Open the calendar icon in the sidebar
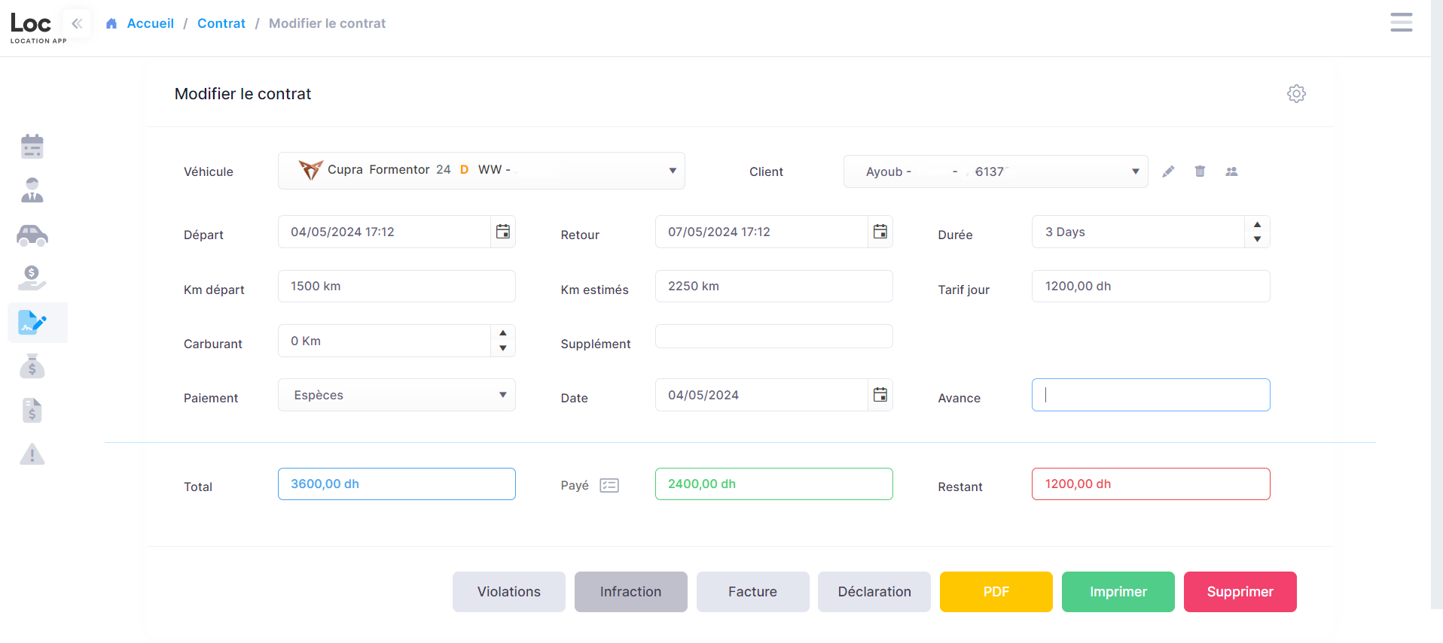 pos(32,147)
